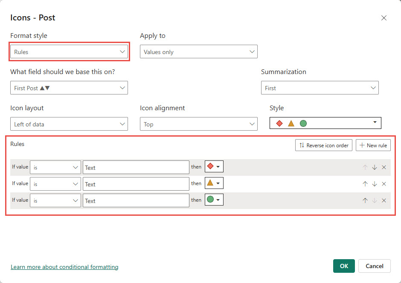Screen dimensions: 401x283
Task: Confirm changes with OK
Action: 344,266
